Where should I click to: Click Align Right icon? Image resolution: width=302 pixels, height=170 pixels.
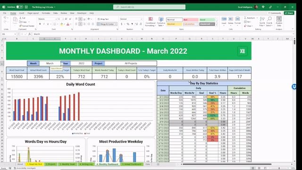(x=84, y=24)
